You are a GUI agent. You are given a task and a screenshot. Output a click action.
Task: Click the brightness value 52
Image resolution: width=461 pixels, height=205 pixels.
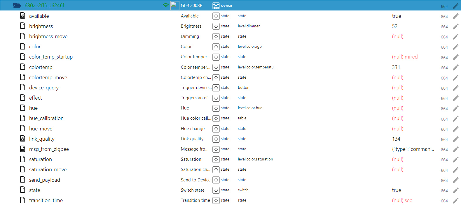click(395, 26)
